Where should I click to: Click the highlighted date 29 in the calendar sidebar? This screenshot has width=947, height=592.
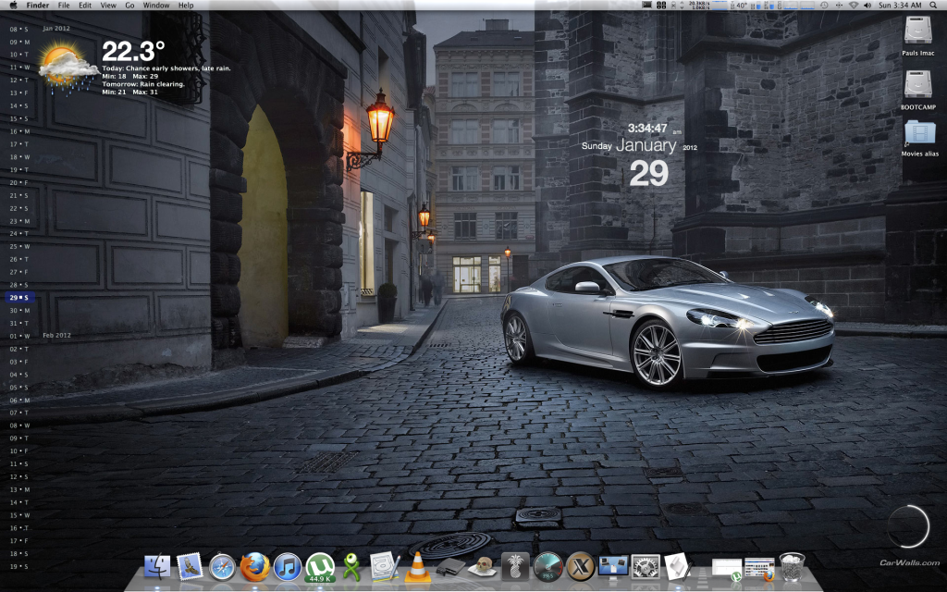pyautogui.click(x=18, y=298)
